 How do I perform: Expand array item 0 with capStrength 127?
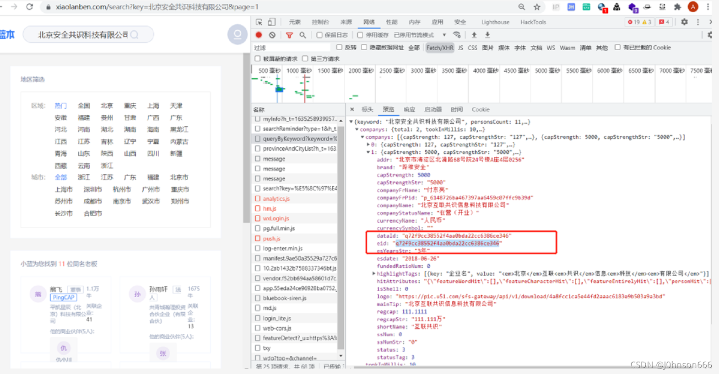[x=368, y=145]
